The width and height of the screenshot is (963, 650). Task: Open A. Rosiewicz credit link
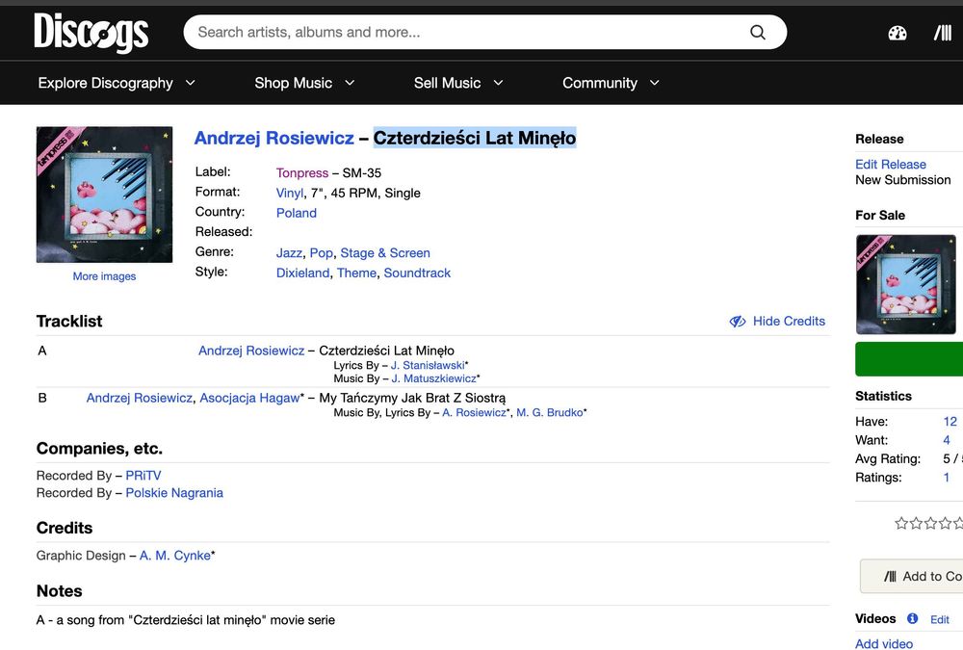click(474, 413)
